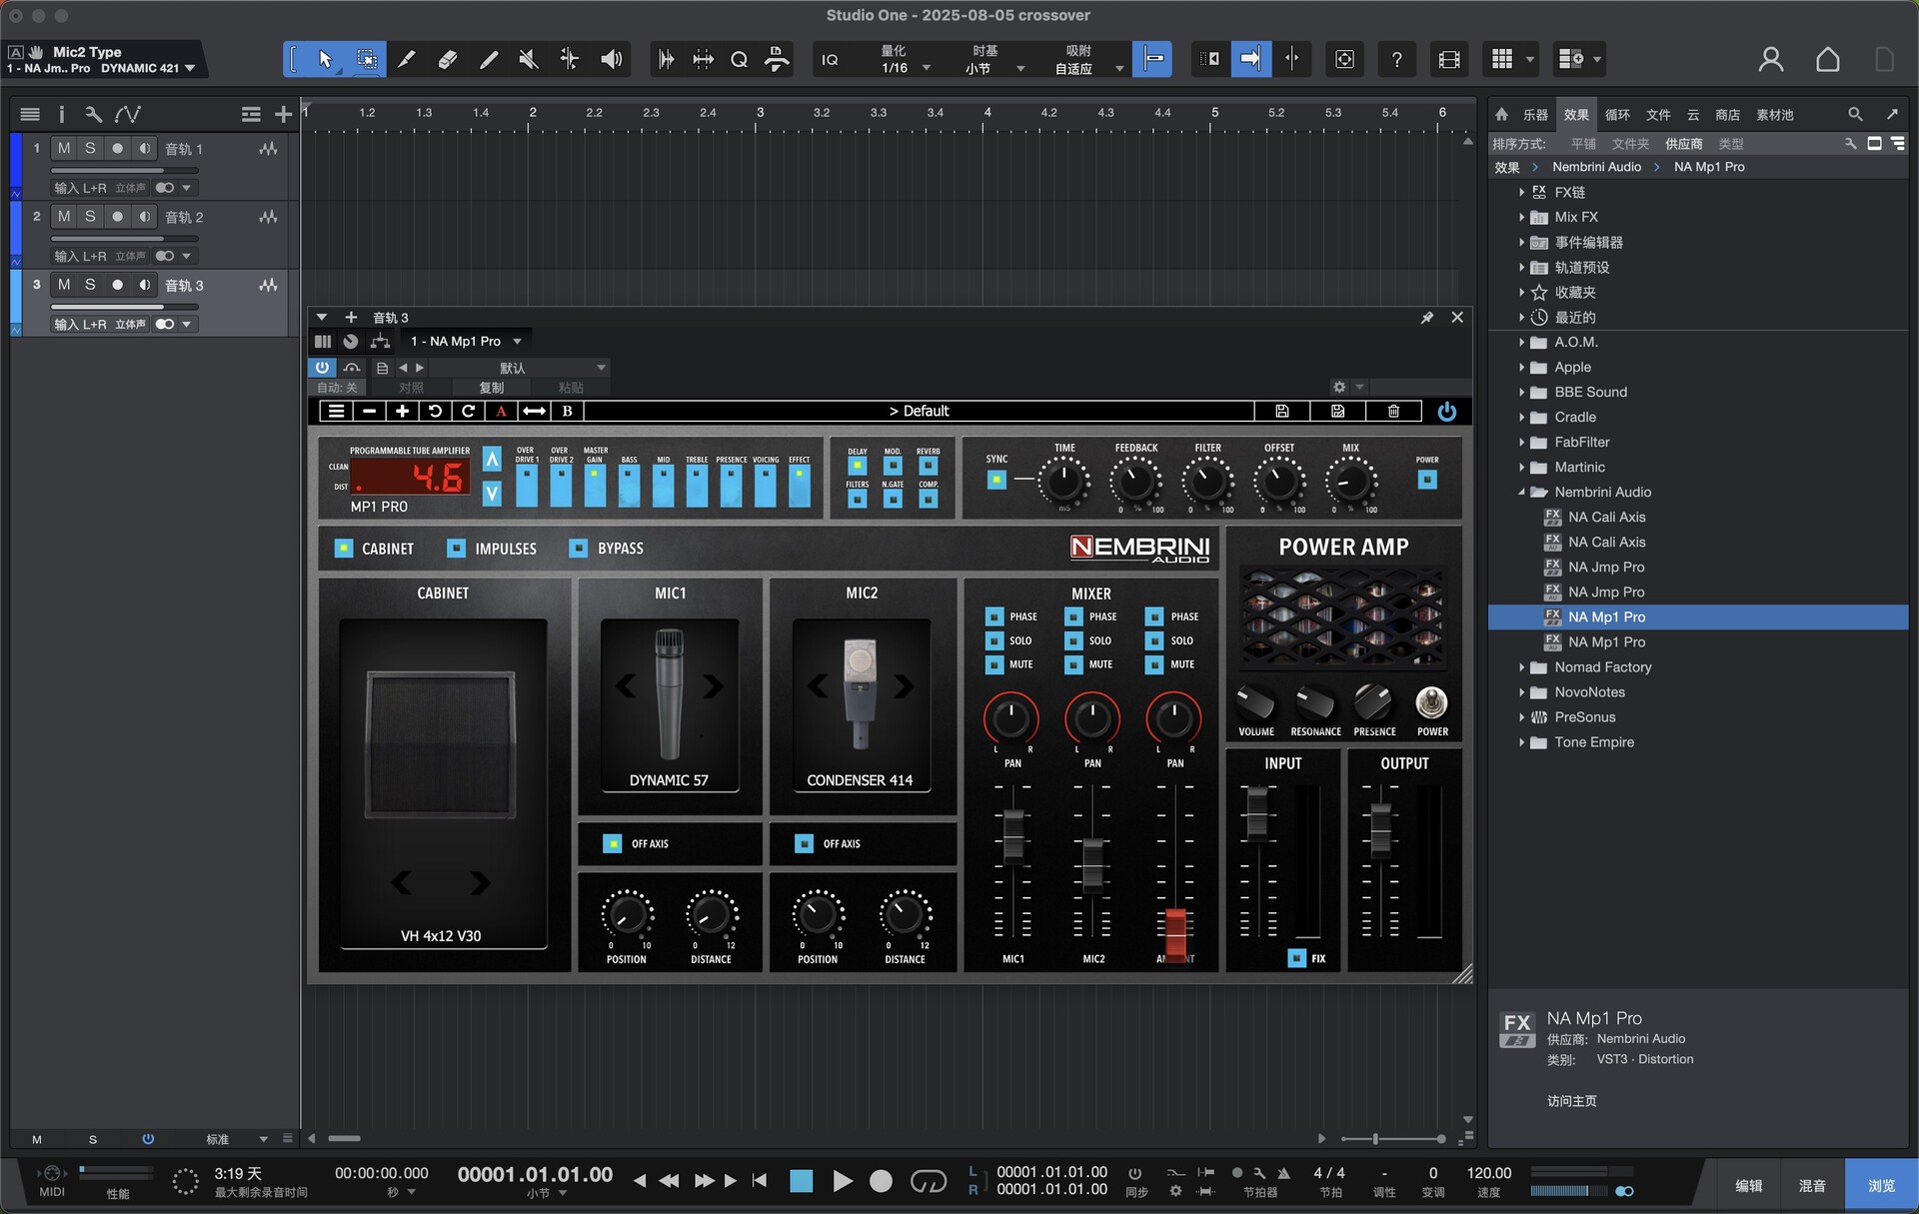Click the 复制 button in plugin header
Viewport: 1919px width, 1214px height.
[x=491, y=388]
